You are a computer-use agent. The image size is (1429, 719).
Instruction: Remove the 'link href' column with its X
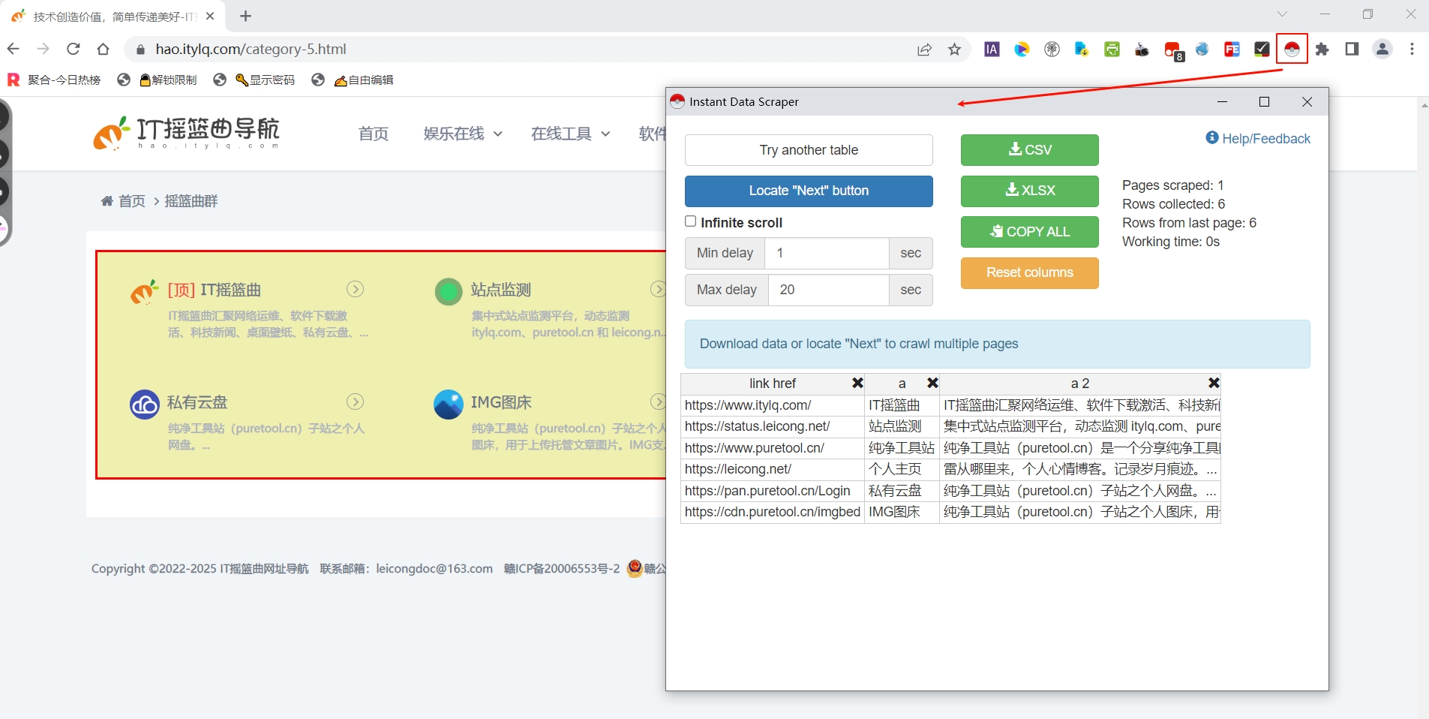(857, 383)
